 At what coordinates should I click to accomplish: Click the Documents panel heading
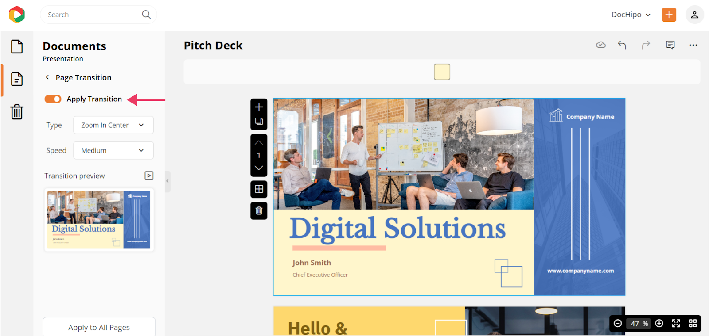coord(74,46)
